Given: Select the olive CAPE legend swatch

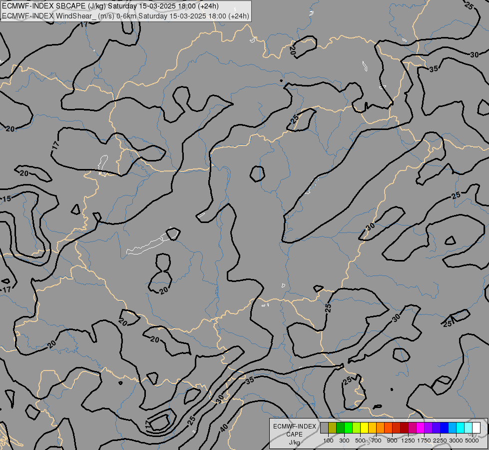Looking at the screenshot, I should [x=333, y=427].
